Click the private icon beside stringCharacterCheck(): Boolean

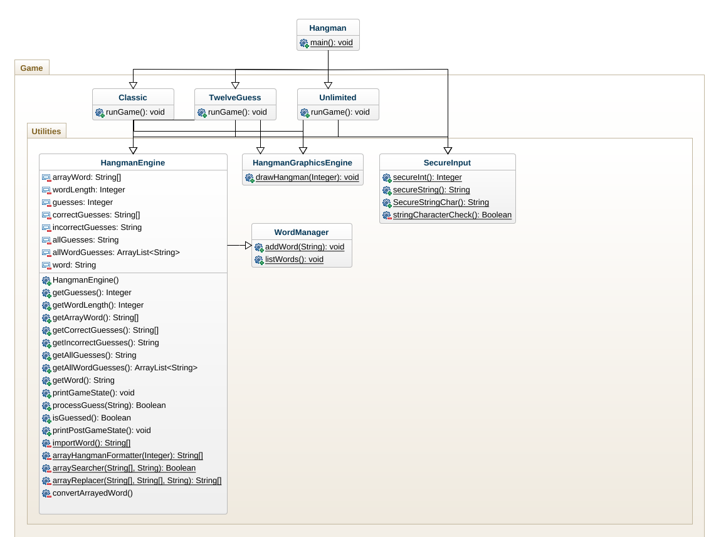coord(387,216)
